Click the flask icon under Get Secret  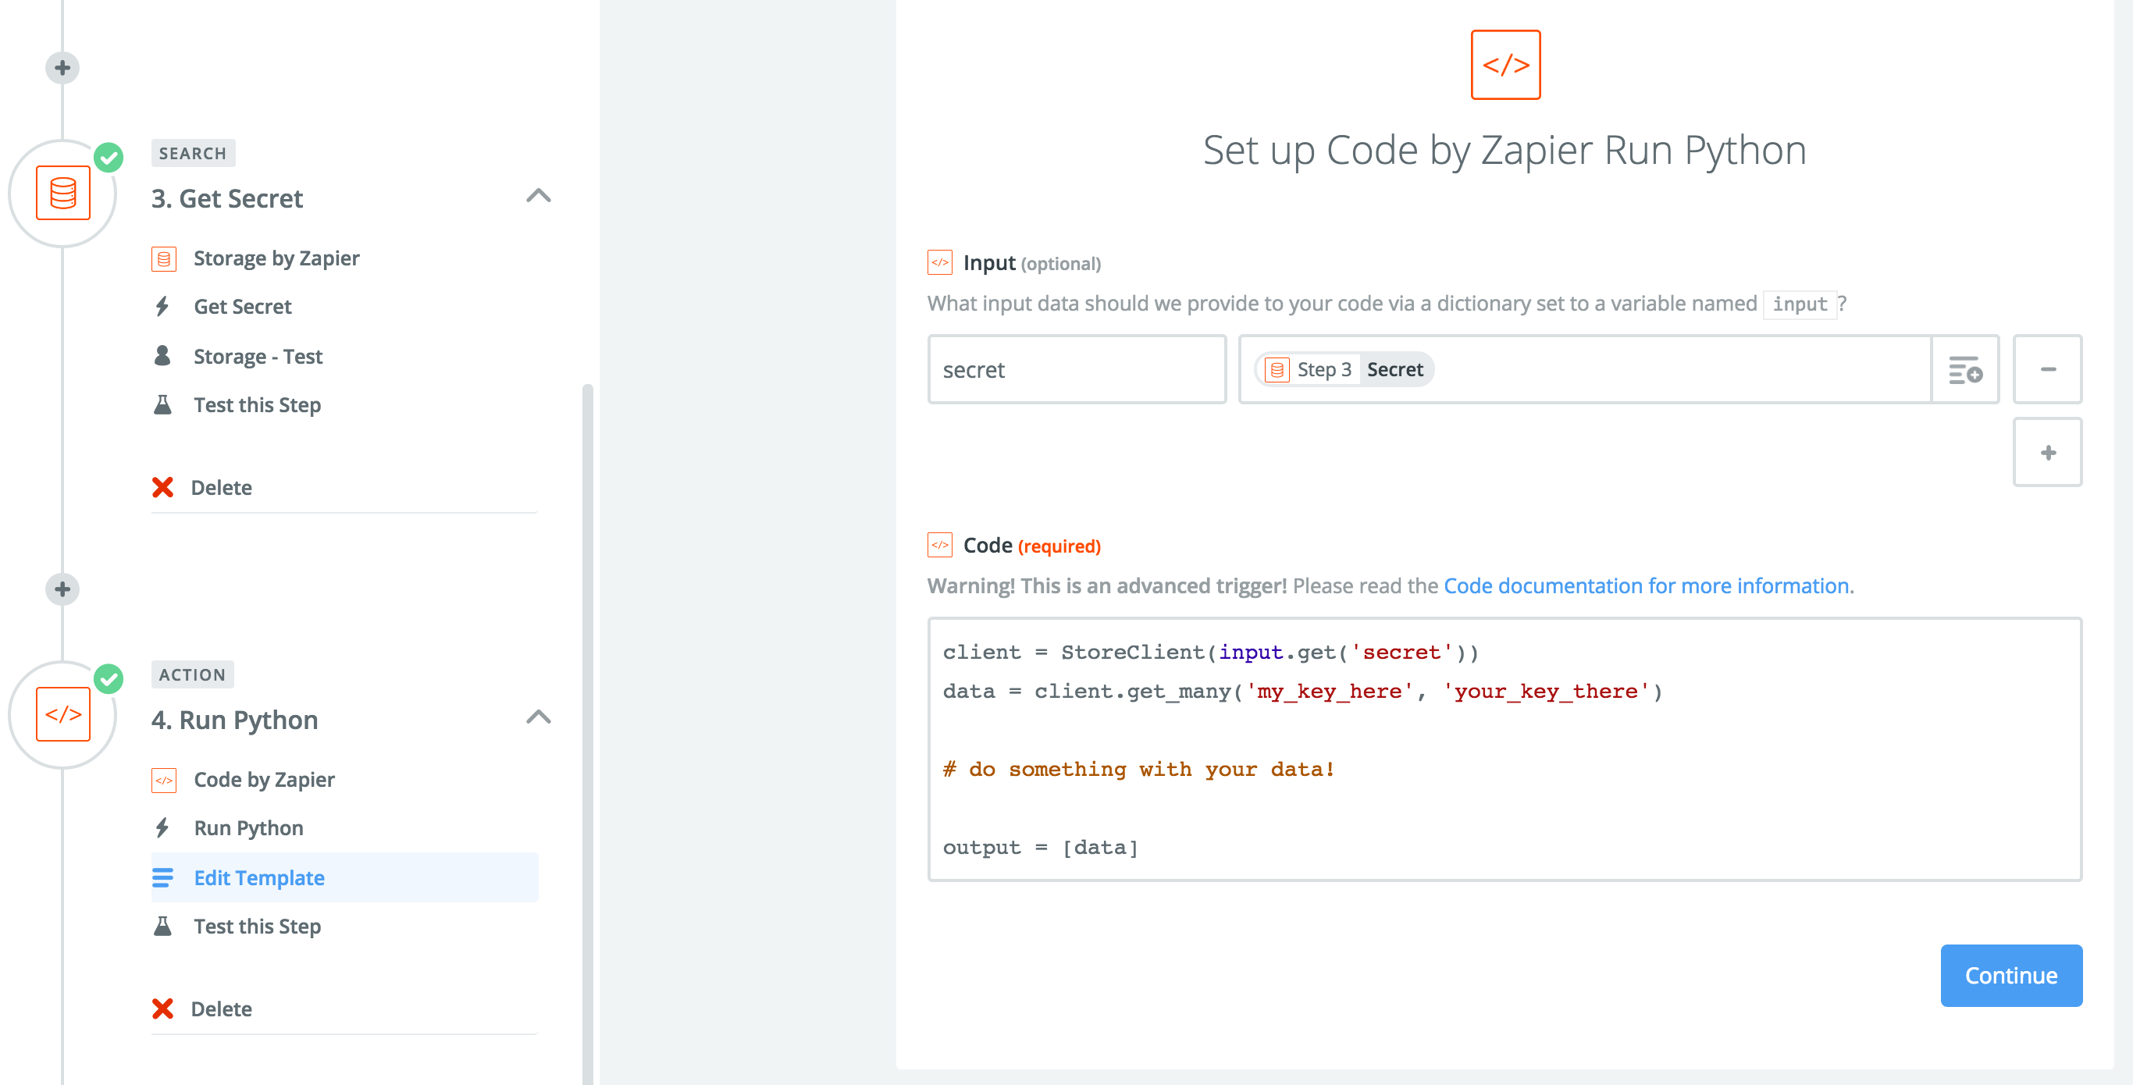tap(162, 404)
